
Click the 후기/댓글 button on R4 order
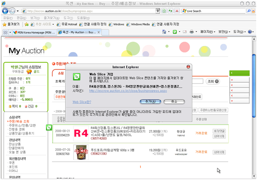pyautogui.click(x=219, y=131)
